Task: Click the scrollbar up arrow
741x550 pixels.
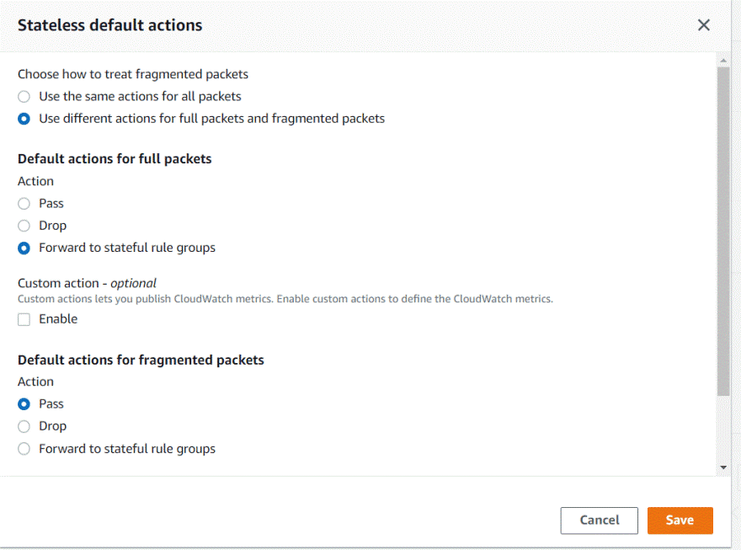Action: pos(723,61)
